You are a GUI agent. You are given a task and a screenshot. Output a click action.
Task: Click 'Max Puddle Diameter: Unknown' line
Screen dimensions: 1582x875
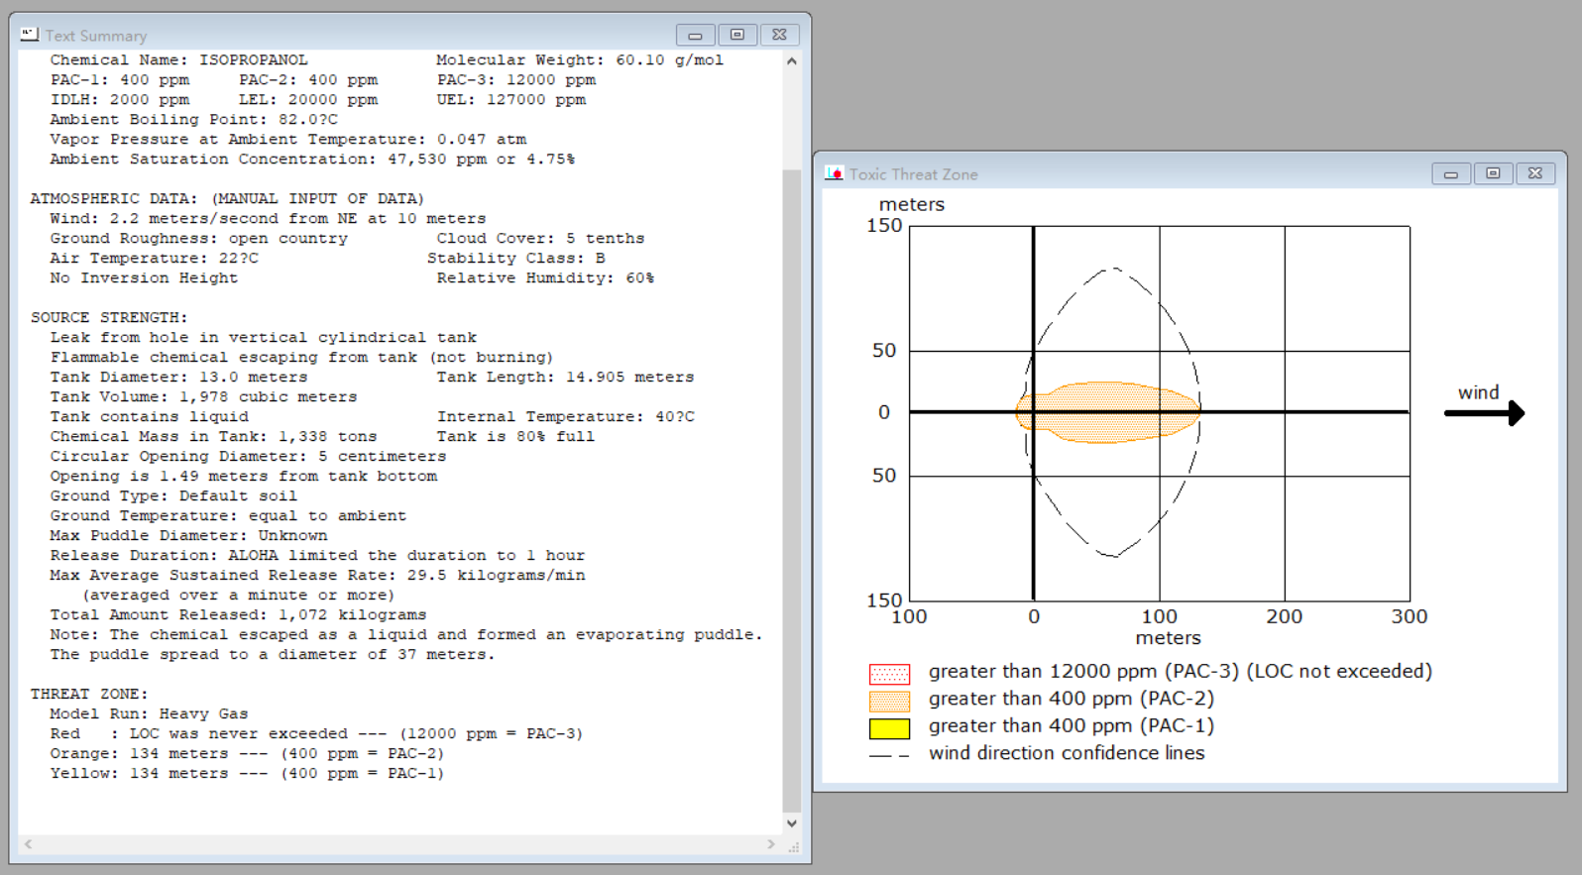click(188, 536)
